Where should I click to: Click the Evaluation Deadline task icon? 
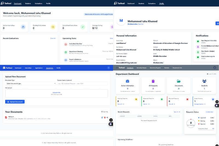66,44
